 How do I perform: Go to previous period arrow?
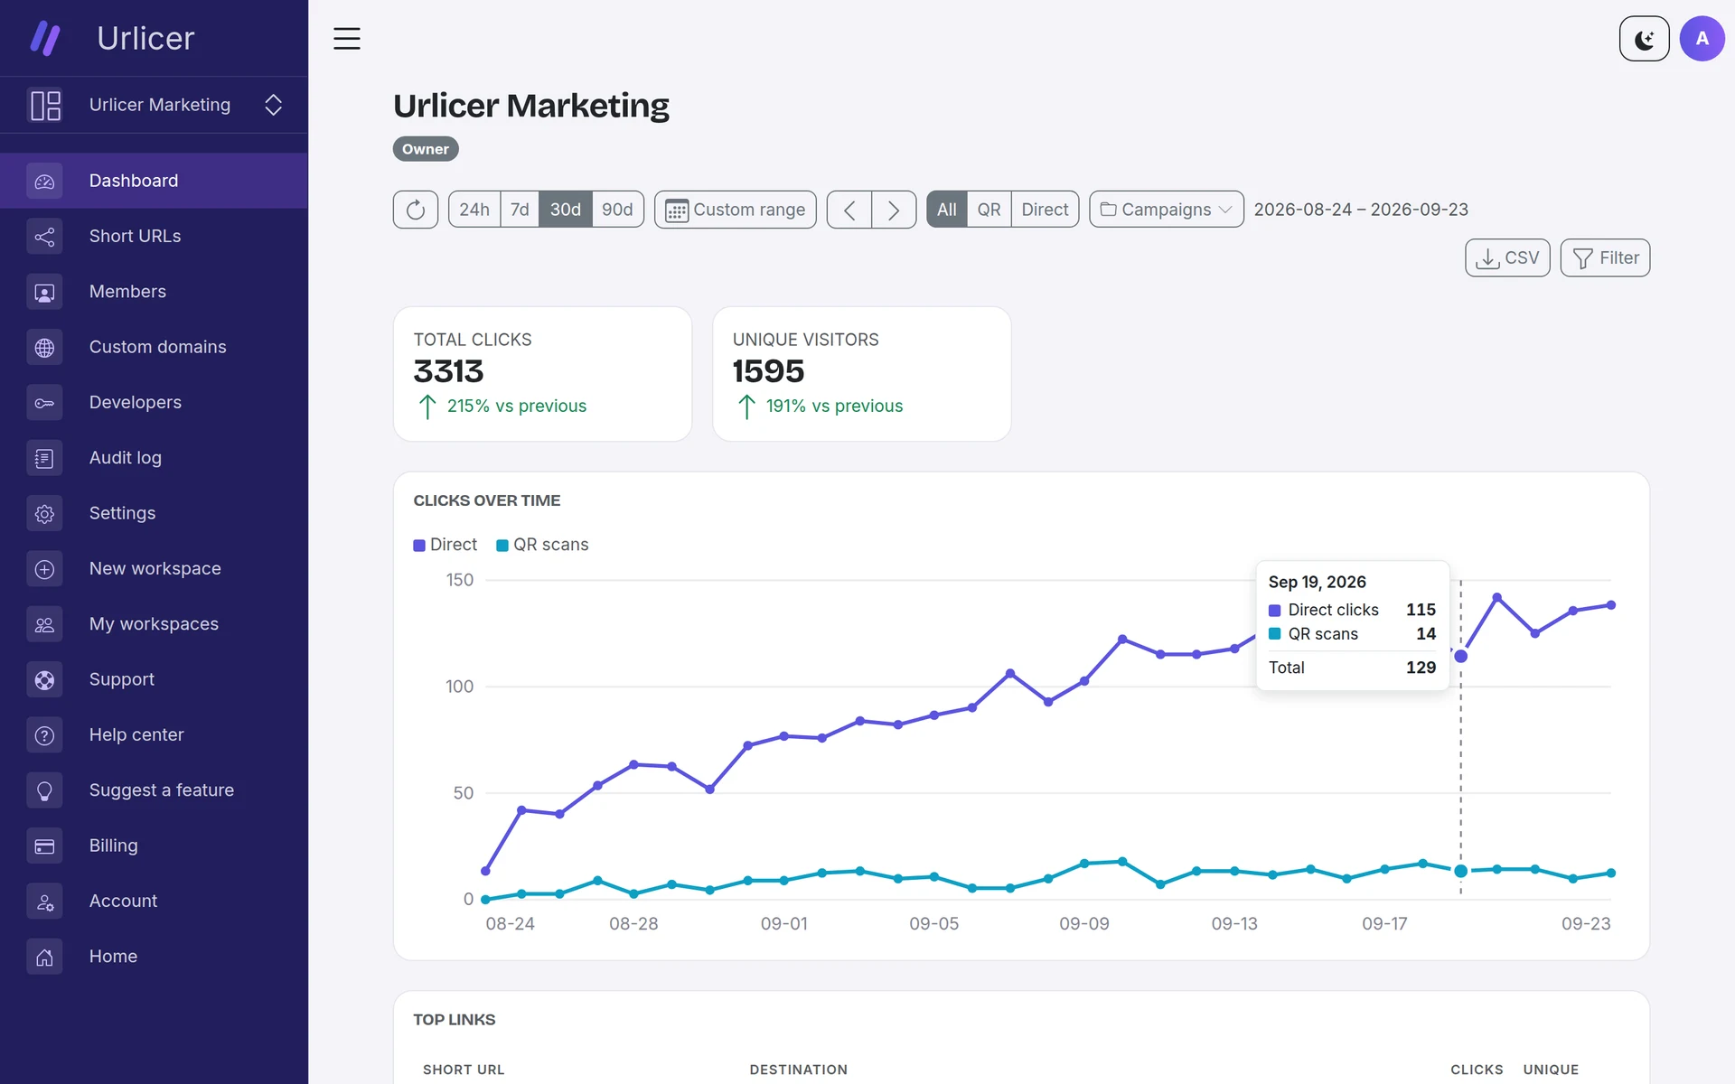[x=849, y=210]
